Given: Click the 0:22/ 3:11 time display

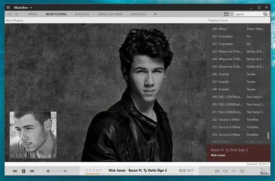Looking at the screenshot, I should pos(186,170).
